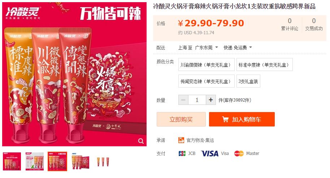
Task: Click the official logistics 官方物流 icon
Action: tap(181, 140)
